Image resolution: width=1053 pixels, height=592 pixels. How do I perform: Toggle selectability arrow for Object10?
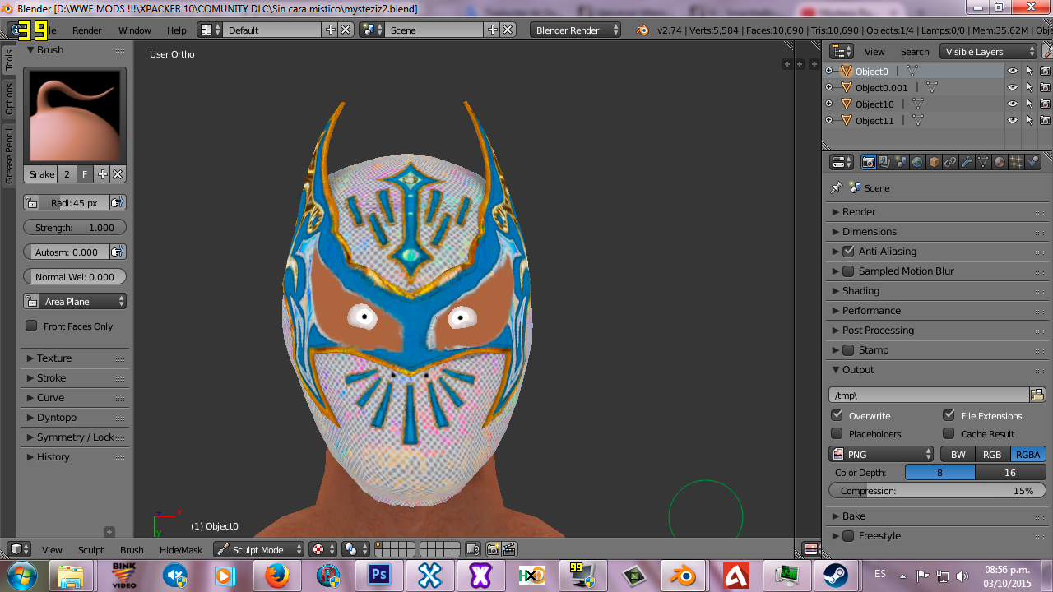pos(1029,104)
